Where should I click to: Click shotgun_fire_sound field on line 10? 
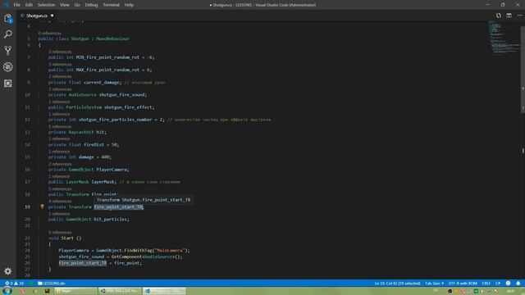pyautogui.click(x=122, y=95)
